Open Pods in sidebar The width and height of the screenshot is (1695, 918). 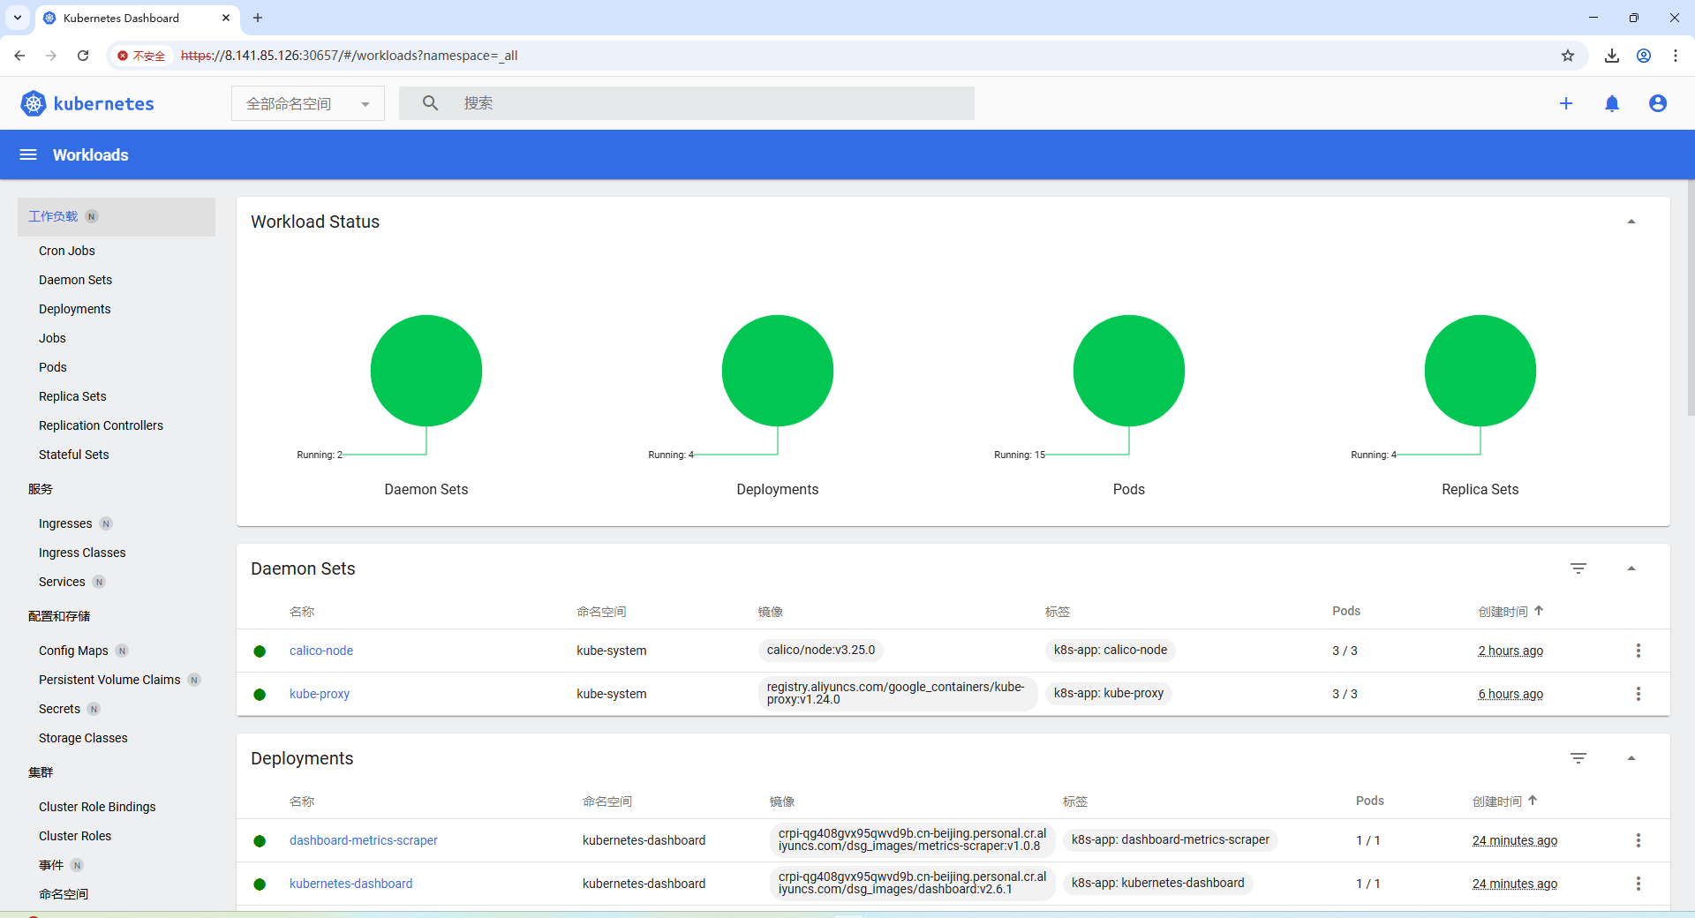[53, 367]
